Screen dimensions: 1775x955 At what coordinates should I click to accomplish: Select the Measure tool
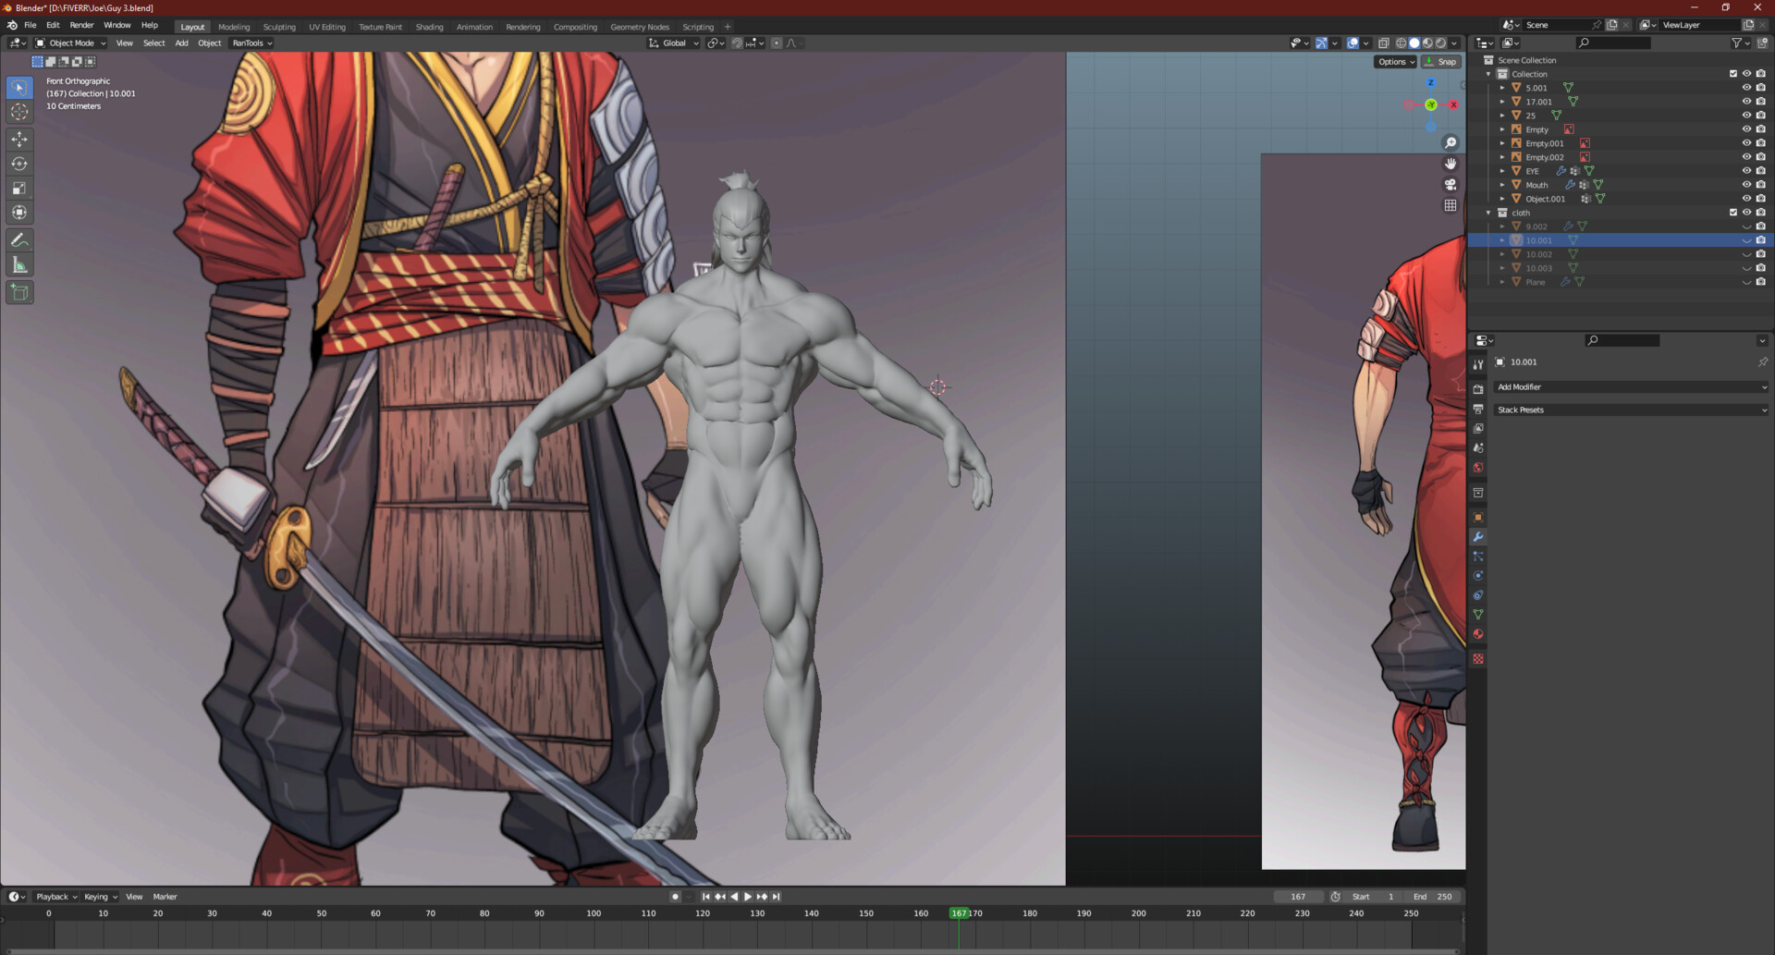click(x=18, y=264)
